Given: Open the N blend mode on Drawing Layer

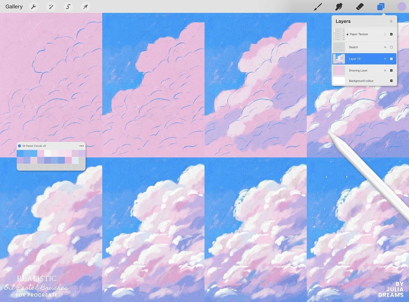Looking at the screenshot, I should click(x=385, y=70).
